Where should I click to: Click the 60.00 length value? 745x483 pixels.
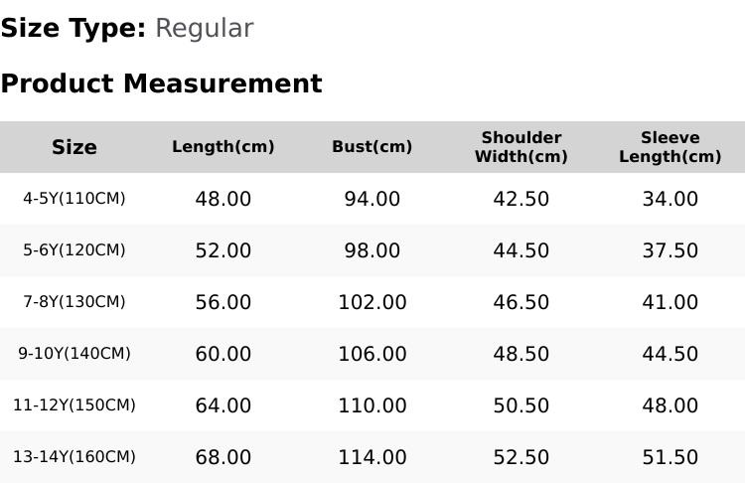(x=223, y=354)
